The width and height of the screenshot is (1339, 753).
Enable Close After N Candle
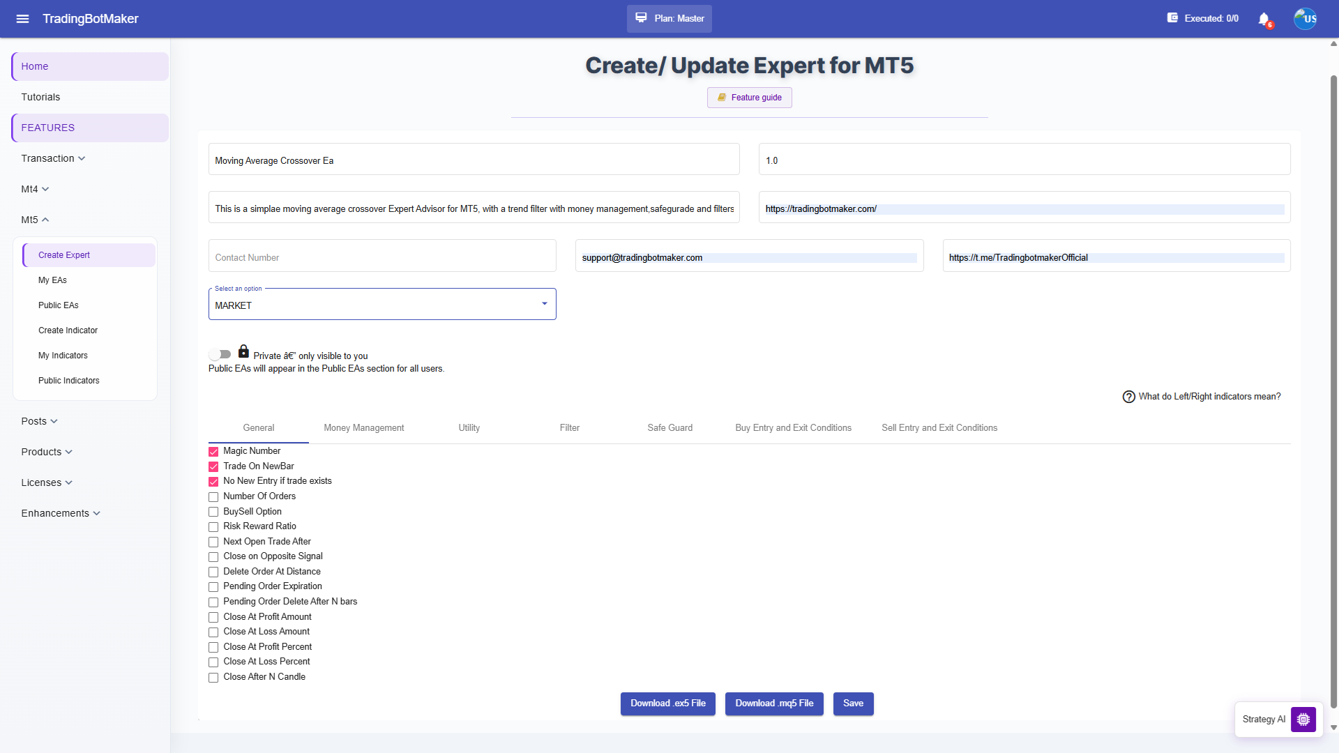(213, 678)
